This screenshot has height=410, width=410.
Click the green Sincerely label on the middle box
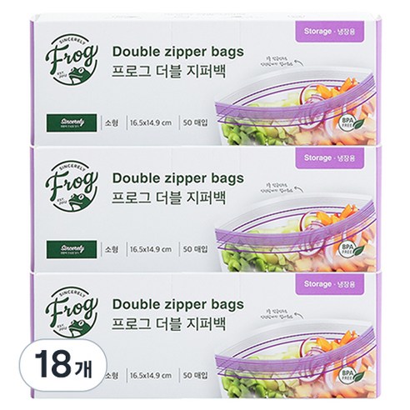(x=72, y=249)
